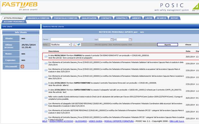
Task: Click the Descrizione column header
Action: coord(54,51)
